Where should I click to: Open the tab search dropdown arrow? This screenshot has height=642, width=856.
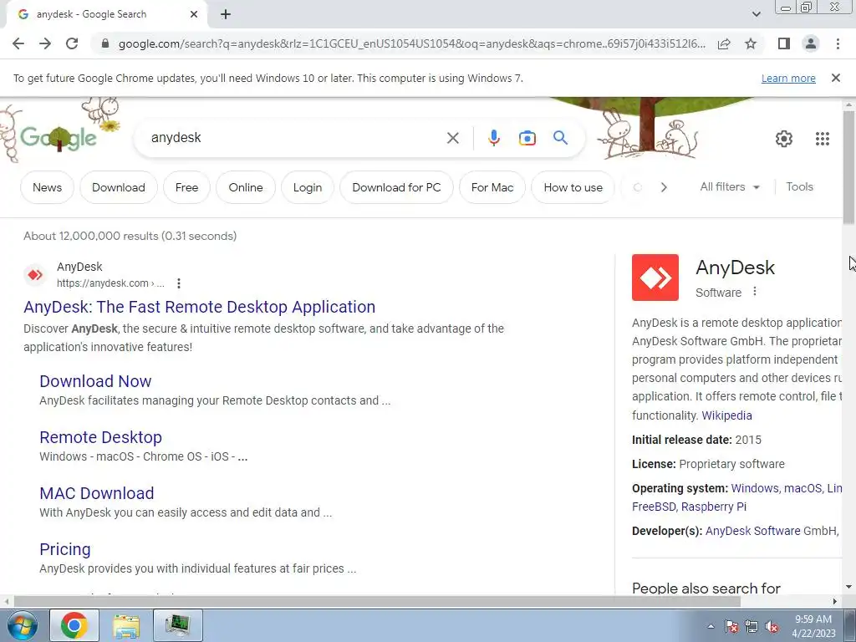[x=756, y=14]
